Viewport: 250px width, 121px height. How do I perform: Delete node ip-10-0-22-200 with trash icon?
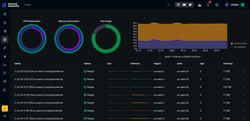click(244, 71)
